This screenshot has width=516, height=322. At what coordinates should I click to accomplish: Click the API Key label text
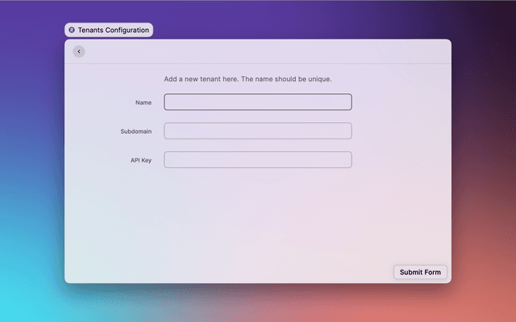pyautogui.click(x=141, y=160)
